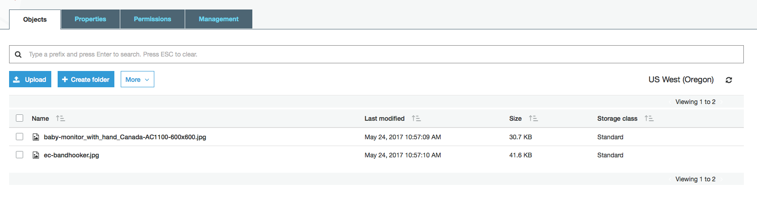Click the magnifier search icon
Screen dimensions: 757x208
coord(18,54)
